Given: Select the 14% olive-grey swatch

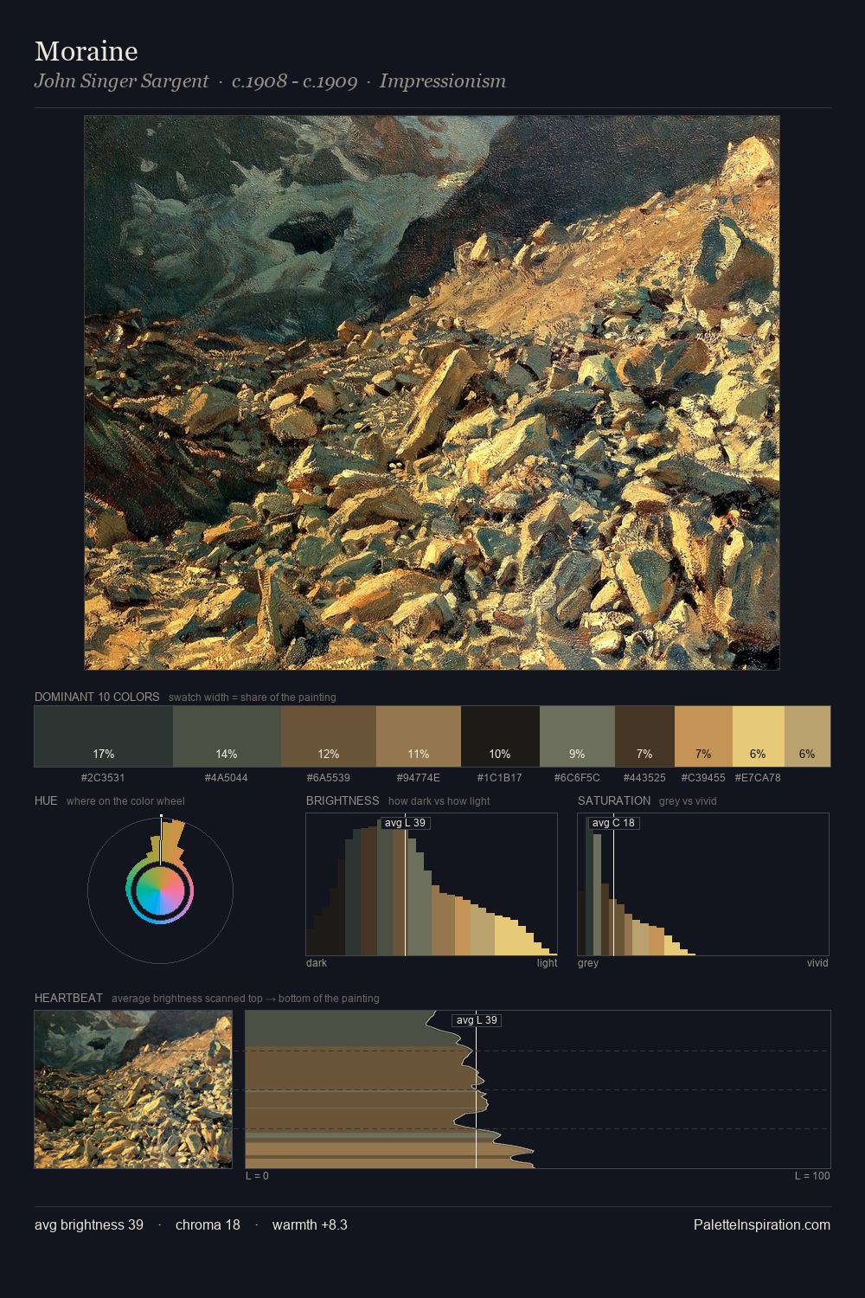Looking at the screenshot, I should 227,736.
